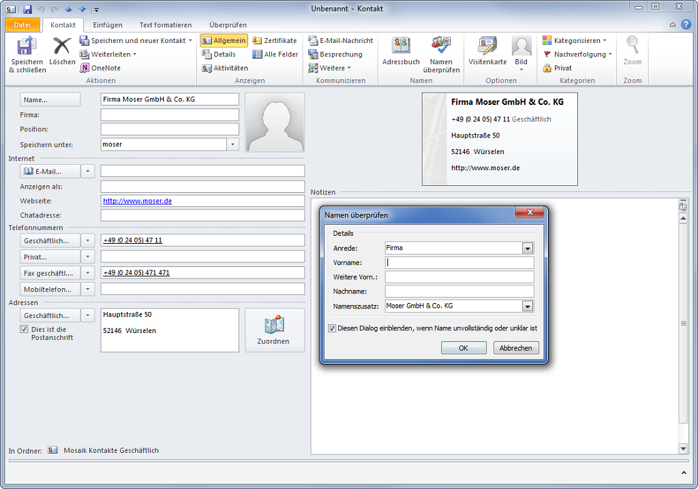Open Visitenkarte options
The width and height of the screenshot is (698, 489).
[x=487, y=51]
